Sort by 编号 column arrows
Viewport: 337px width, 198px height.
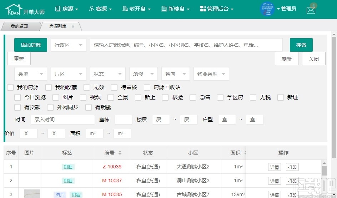120,153
